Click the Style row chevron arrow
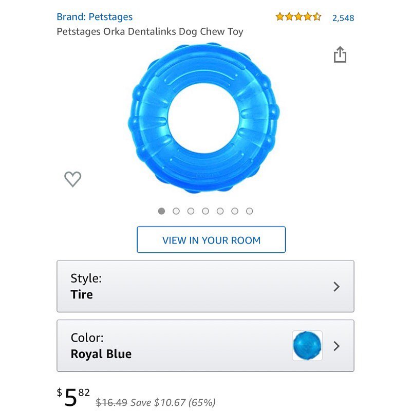Viewport: 411px width, 411px height. click(x=337, y=287)
